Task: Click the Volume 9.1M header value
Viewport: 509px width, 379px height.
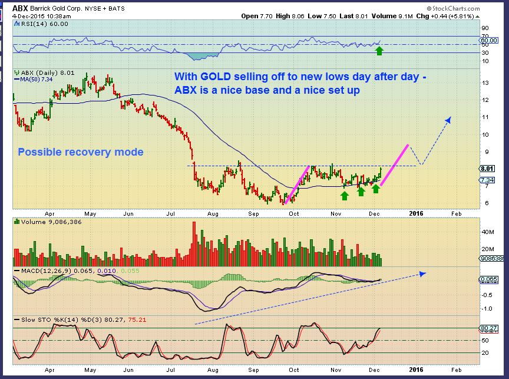Action: [x=392, y=16]
